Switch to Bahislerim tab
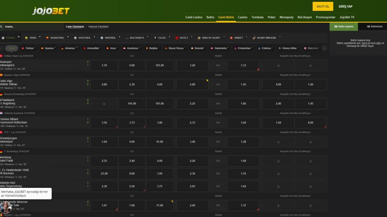The height and width of the screenshot is (217, 387). [x=372, y=26]
